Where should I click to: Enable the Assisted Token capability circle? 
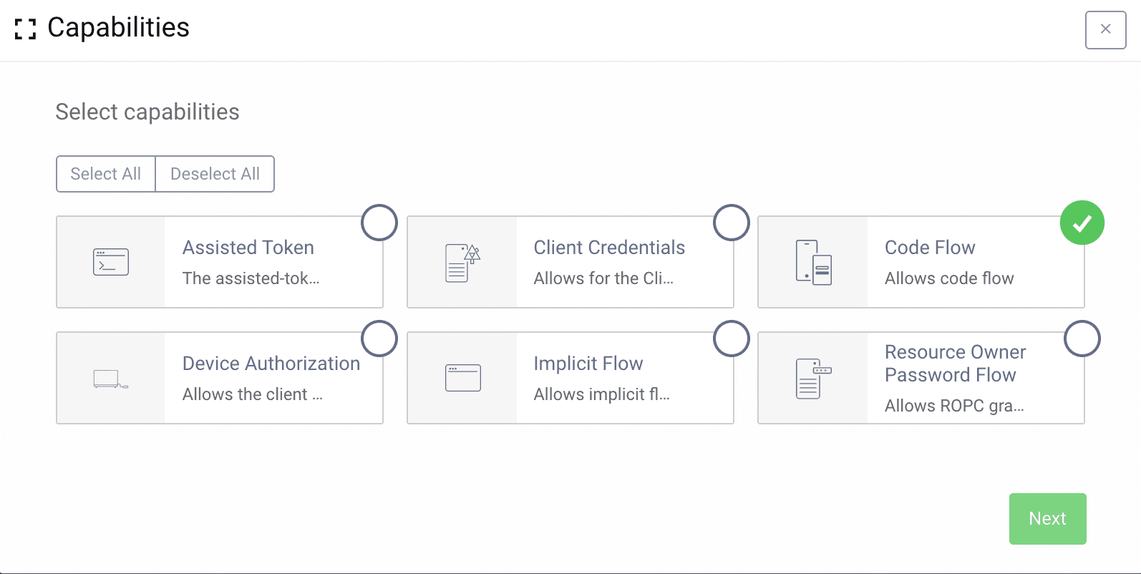point(379,223)
